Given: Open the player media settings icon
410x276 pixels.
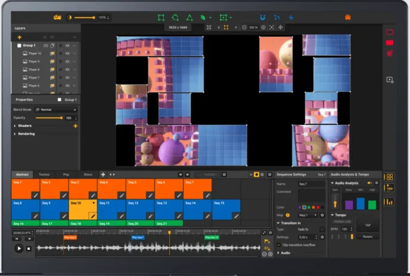Looking at the screenshot, I should [x=390, y=80].
